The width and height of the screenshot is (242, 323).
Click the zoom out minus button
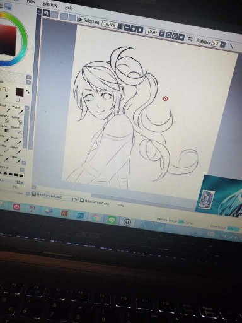pyautogui.click(x=127, y=28)
